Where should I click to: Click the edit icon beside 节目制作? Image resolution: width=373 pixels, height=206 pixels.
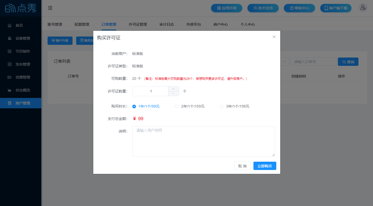pyautogui.click(x=10, y=51)
